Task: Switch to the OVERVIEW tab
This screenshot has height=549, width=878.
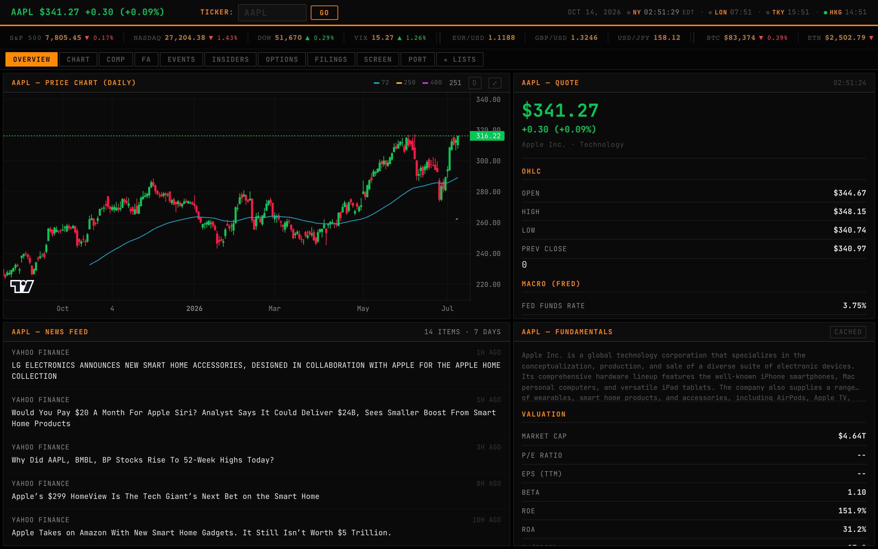Action: tap(32, 60)
